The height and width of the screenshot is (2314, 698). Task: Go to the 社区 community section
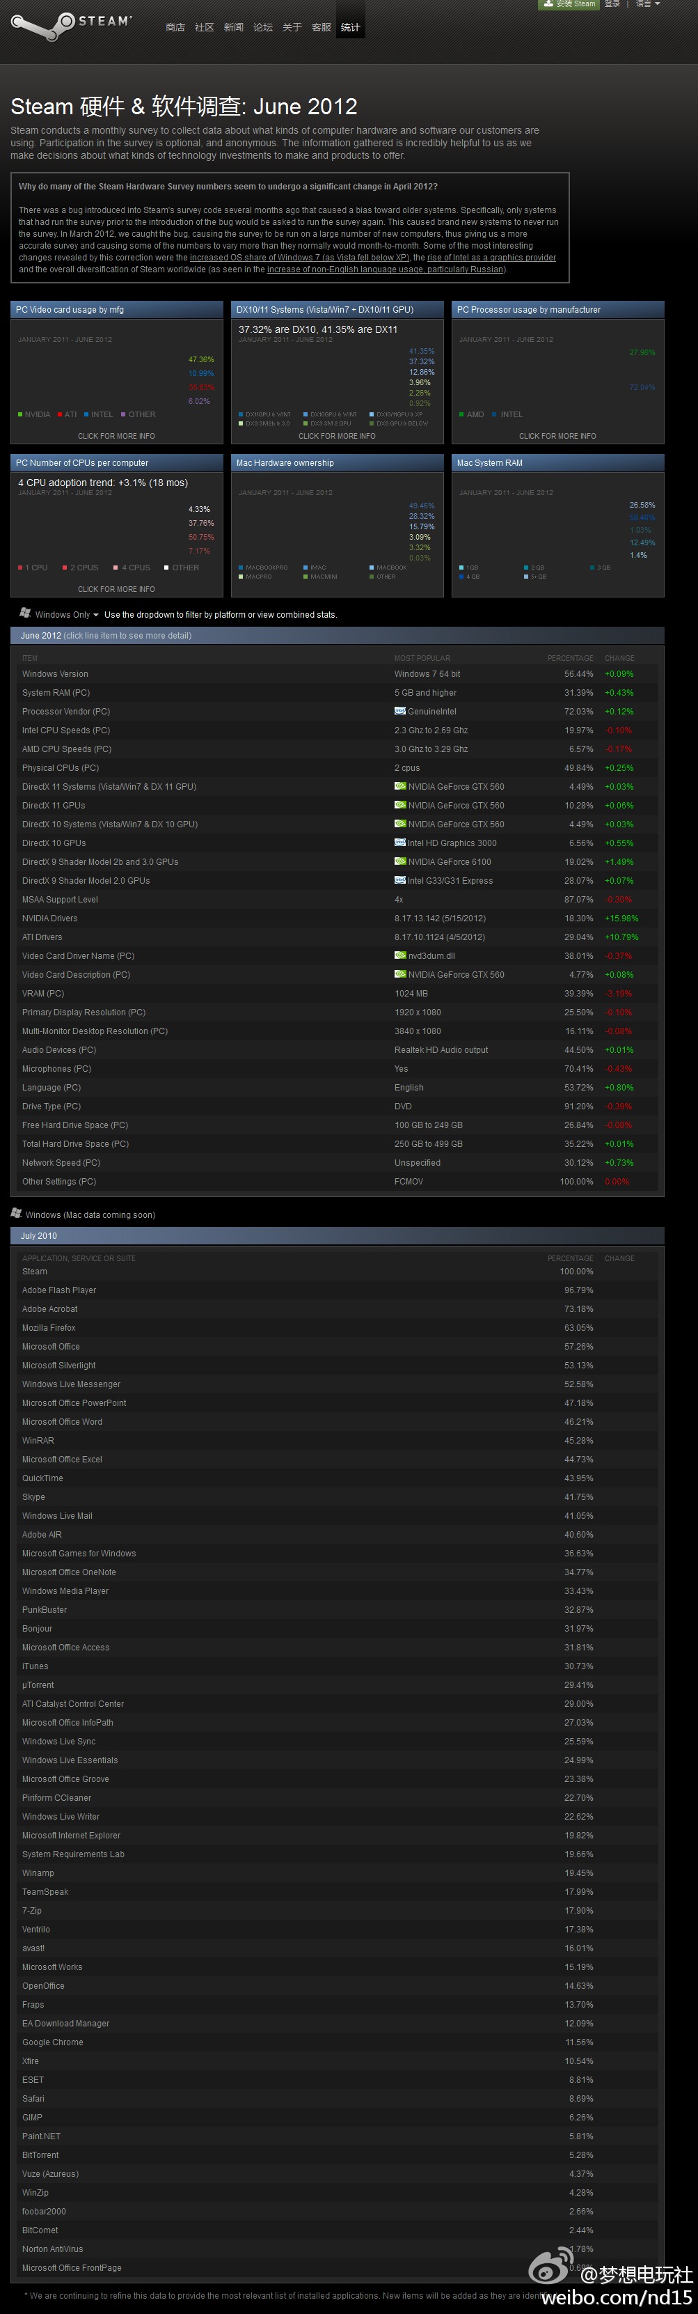[205, 28]
